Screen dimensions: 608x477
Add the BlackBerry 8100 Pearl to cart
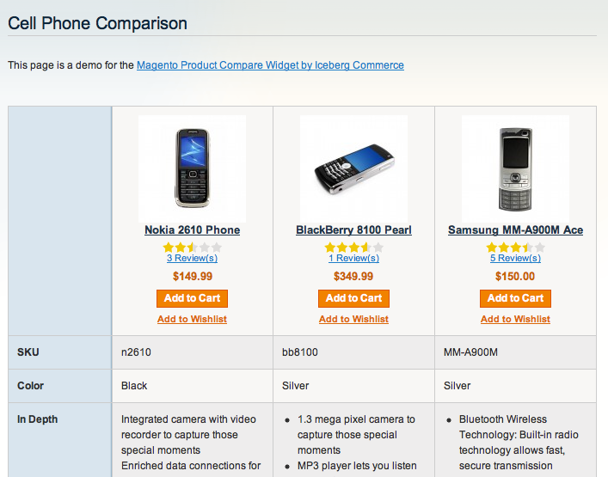coord(353,298)
